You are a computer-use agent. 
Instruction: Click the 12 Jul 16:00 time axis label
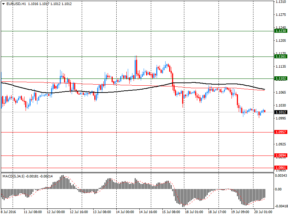(x=79, y=212)
